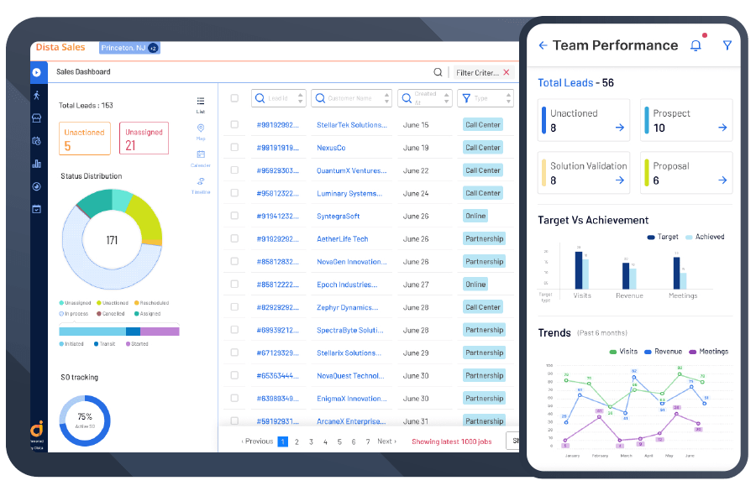756x491 pixels.
Task: Toggle Visits series in Trends legend
Action: point(623,352)
